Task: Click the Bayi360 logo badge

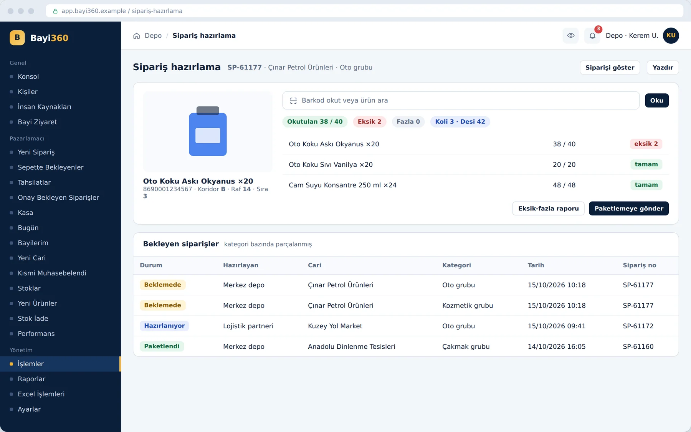Action: pyautogui.click(x=17, y=38)
